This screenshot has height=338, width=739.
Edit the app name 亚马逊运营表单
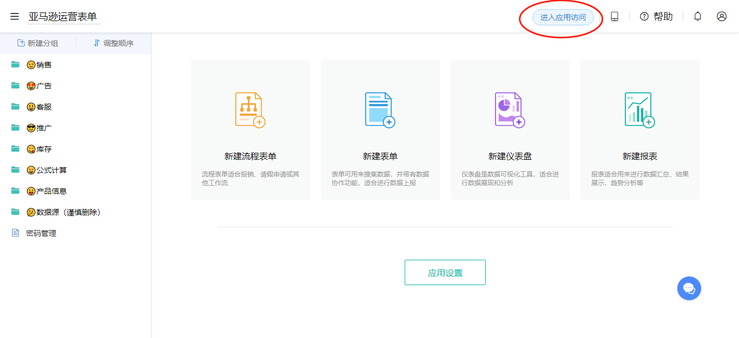63,17
